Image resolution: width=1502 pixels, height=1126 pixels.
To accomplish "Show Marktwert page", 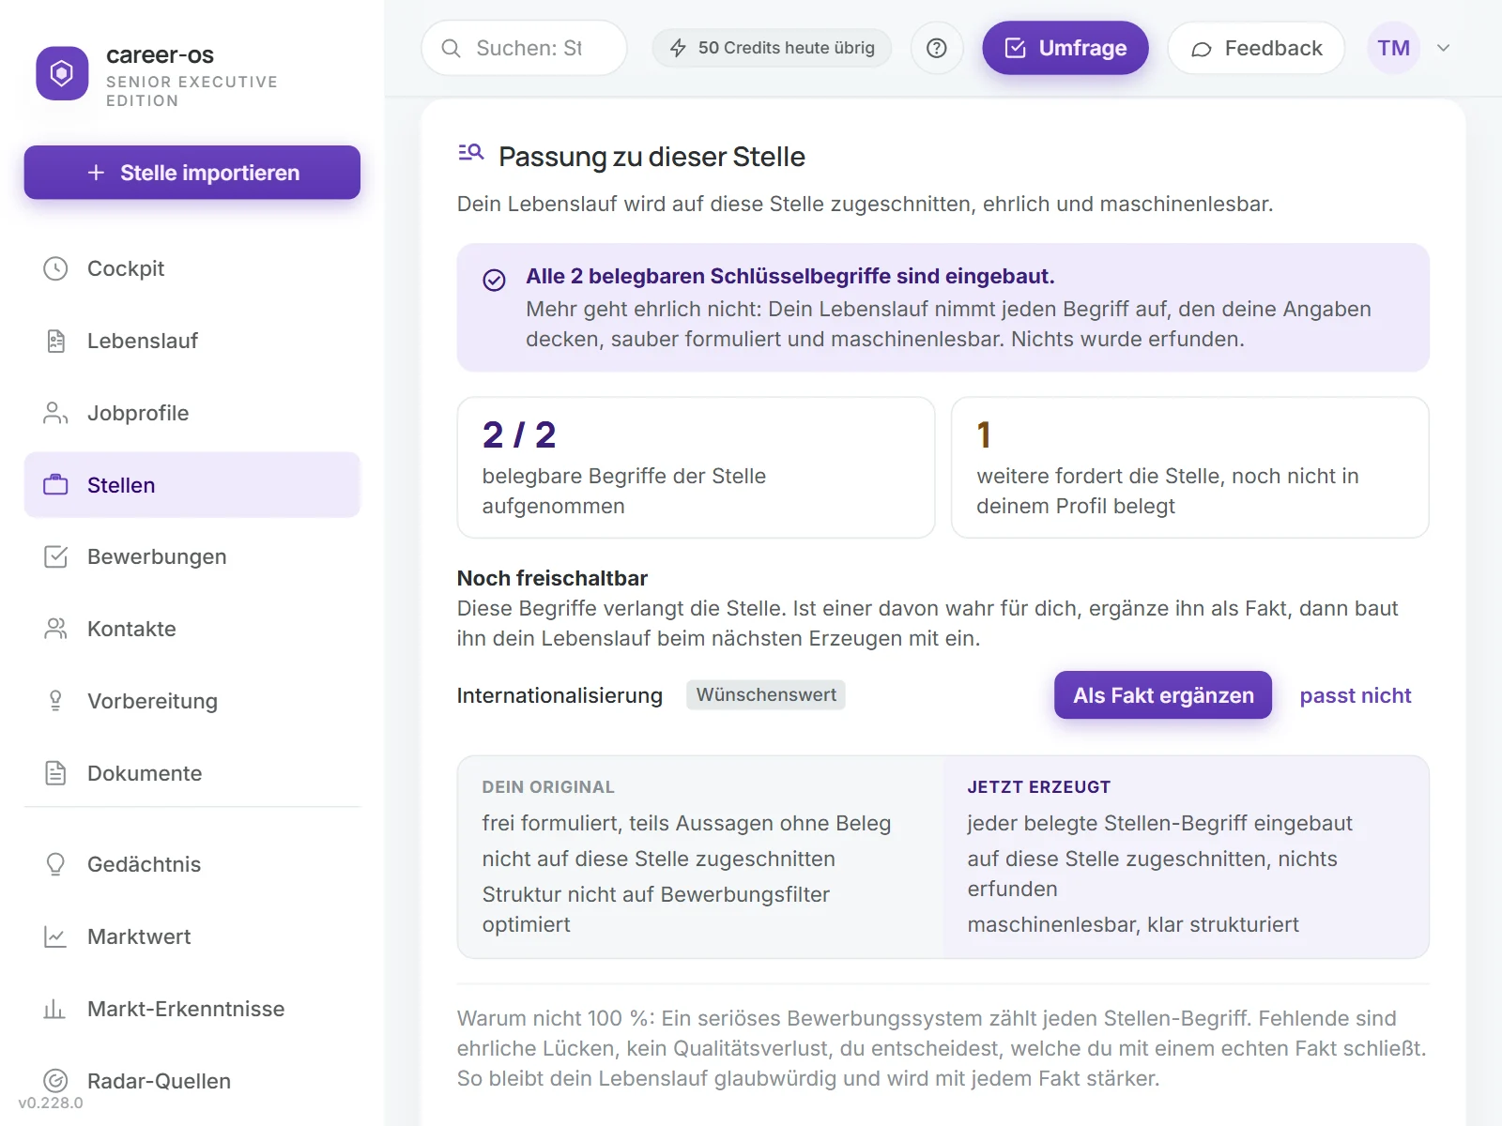I will 192,936.
